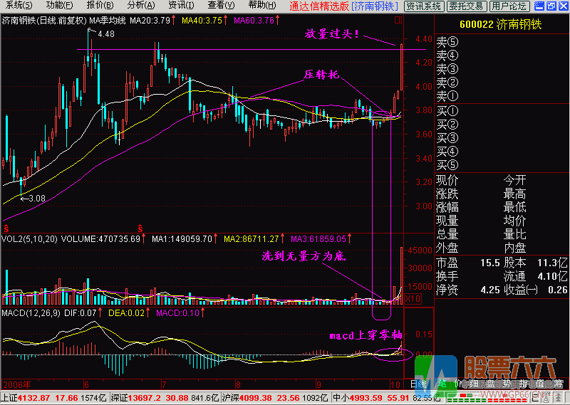Click the 资讯系统 button
Screen dimensions: 570x405
tap(423, 6)
